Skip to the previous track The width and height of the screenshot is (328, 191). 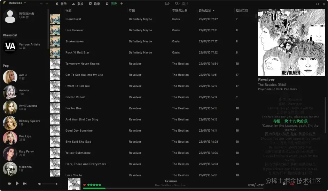click(x=10, y=183)
